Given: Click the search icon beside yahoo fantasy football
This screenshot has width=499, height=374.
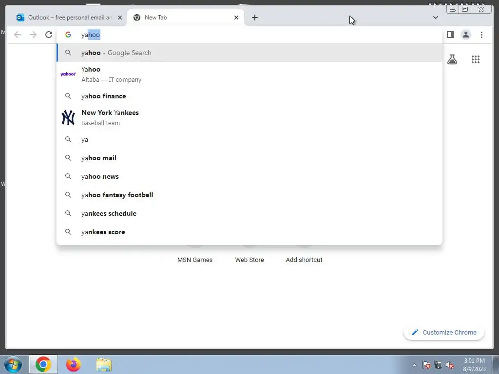Looking at the screenshot, I should (68, 194).
